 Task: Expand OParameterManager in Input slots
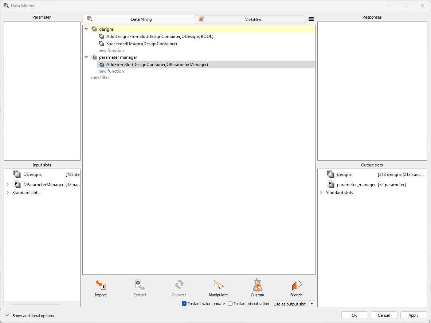coord(8,185)
